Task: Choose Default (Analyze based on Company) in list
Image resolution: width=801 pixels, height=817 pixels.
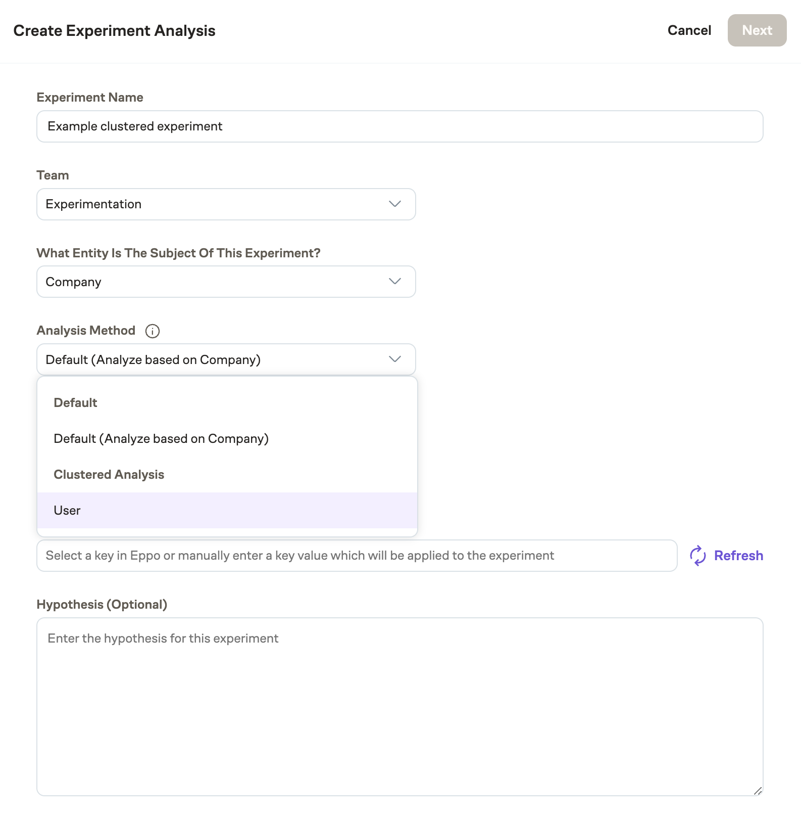Action: click(161, 439)
